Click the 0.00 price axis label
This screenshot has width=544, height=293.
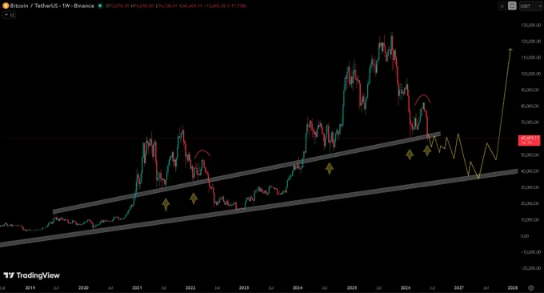[x=525, y=236]
